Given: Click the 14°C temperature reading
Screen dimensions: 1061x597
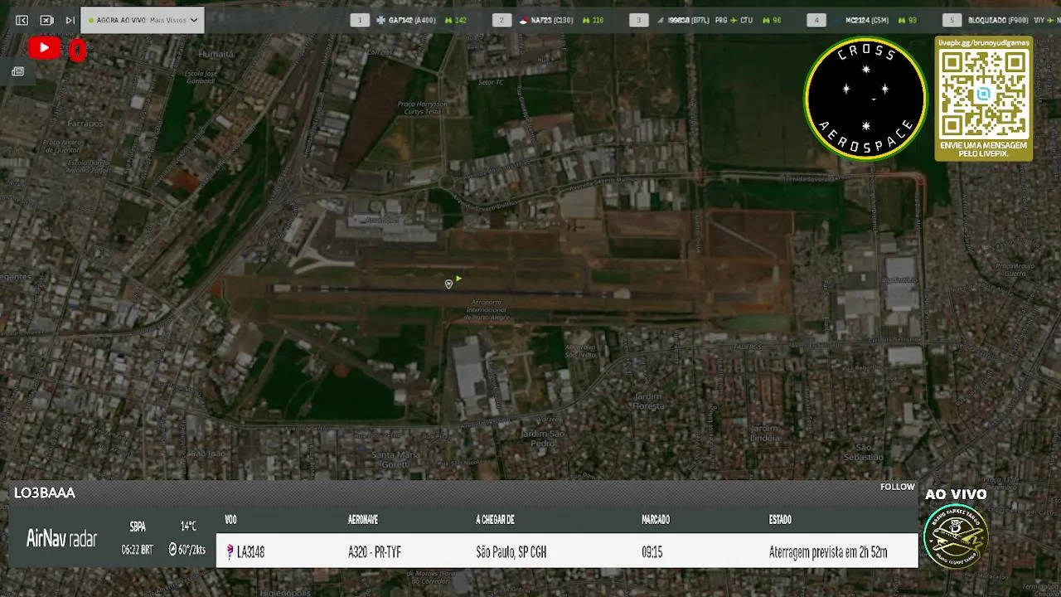Looking at the screenshot, I should click(x=188, y=527).
